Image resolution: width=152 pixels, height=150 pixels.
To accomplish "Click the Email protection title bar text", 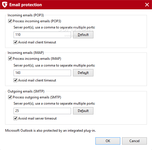I will point(25,5).
